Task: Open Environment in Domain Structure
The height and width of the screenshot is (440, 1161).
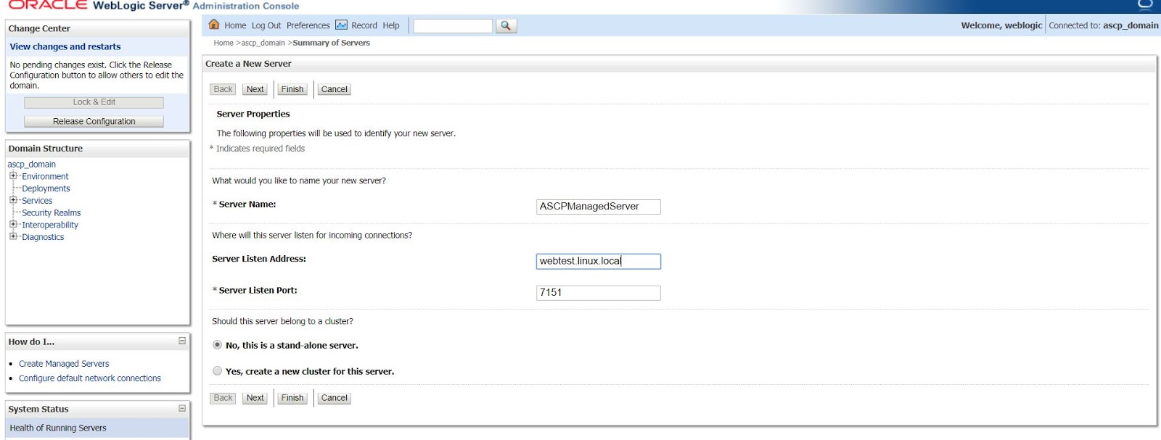Action: (x=45, y=176)
